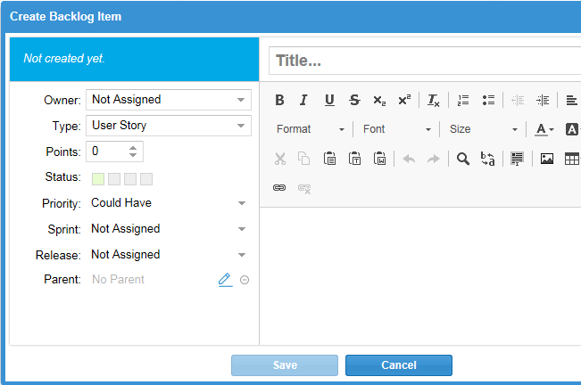
Task: Insert a numbered list
Action: pos(462,101)
